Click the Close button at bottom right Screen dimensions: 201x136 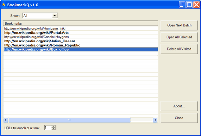(179, 118)
